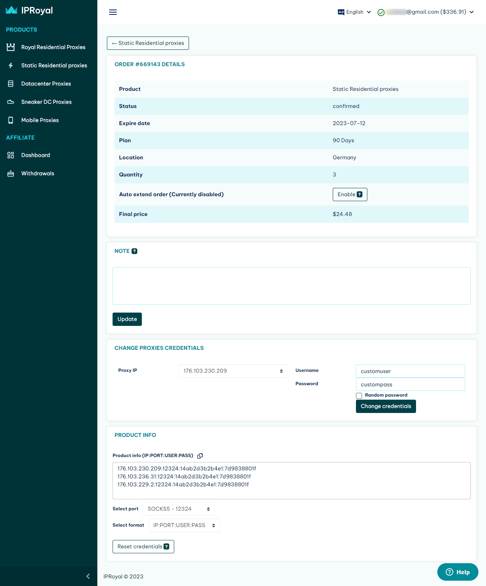This screenshot has height=586, width=486.
Task: Go back to Static Residential proxies
Action: (148, 43)
